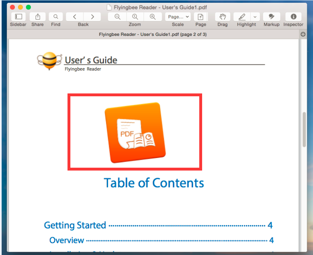
Task: Click the Flyingbee bee logo
Action: coord(50,61)
